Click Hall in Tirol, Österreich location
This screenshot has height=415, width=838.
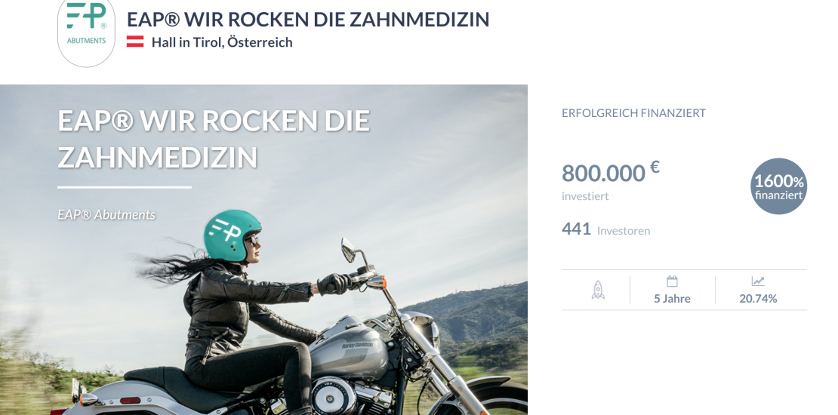pos(222,42)
